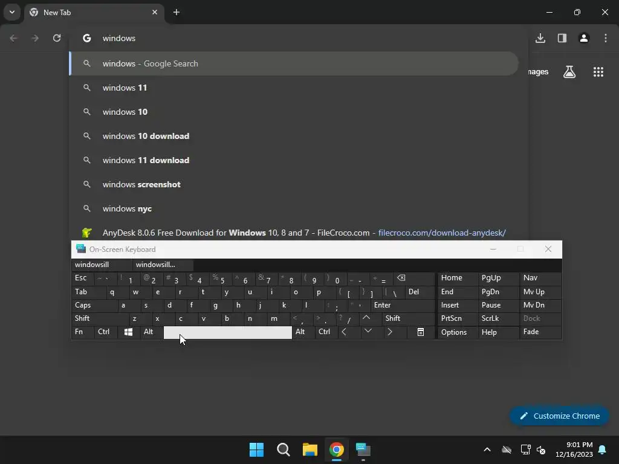Viewport: 619px width, 464px height.
Task: Toggle the Fade key
Action: click(540, 332)
